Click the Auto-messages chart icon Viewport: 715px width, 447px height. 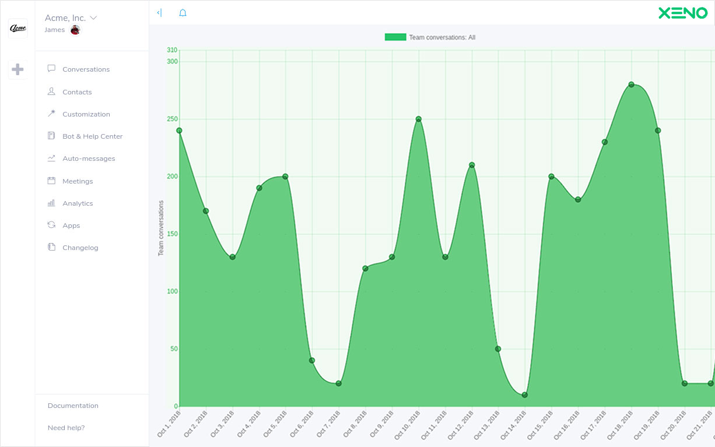pos(51,158)
